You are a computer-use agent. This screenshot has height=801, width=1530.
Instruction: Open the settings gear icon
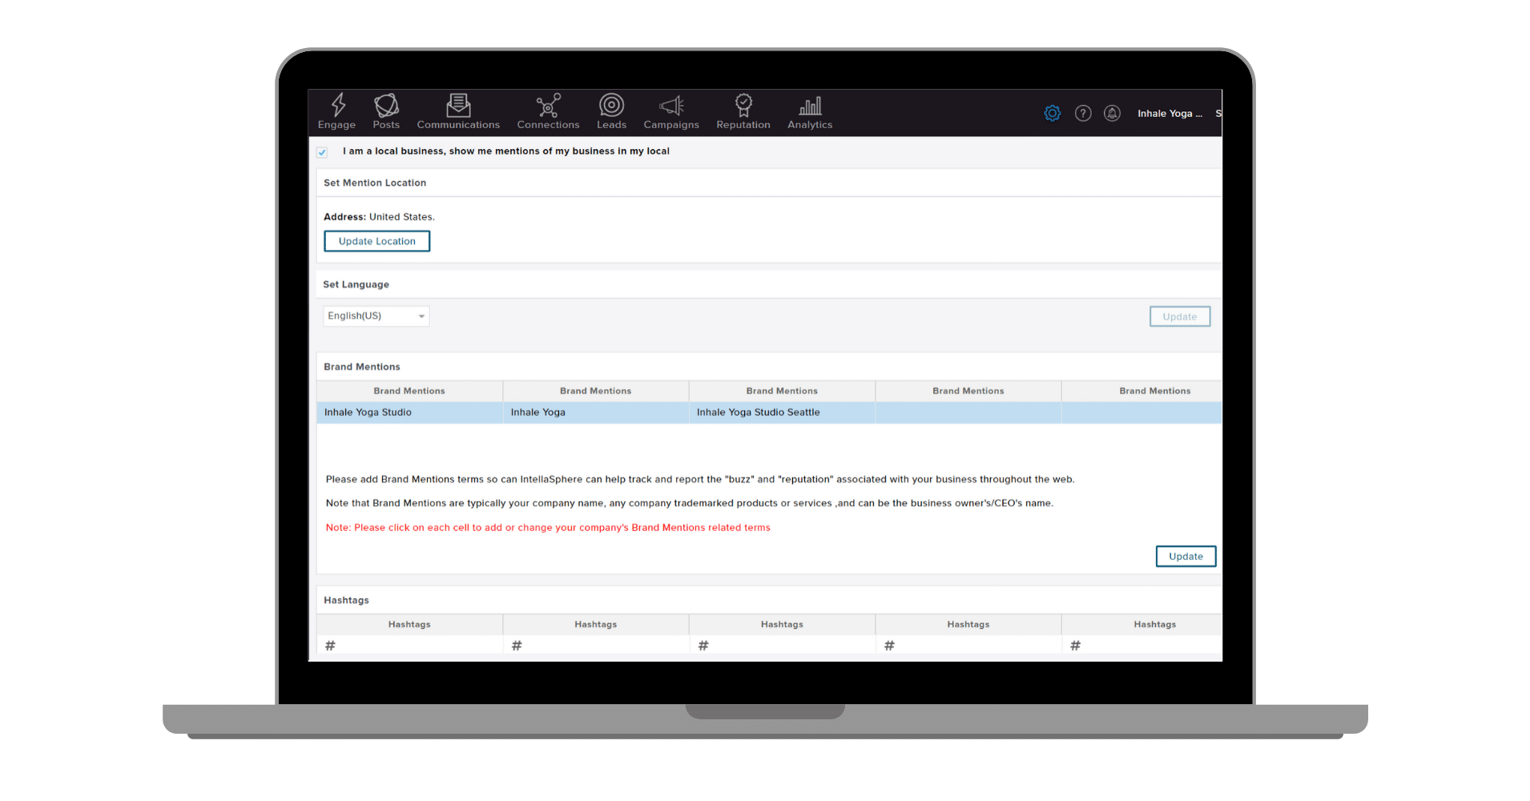pos(1053,114)
